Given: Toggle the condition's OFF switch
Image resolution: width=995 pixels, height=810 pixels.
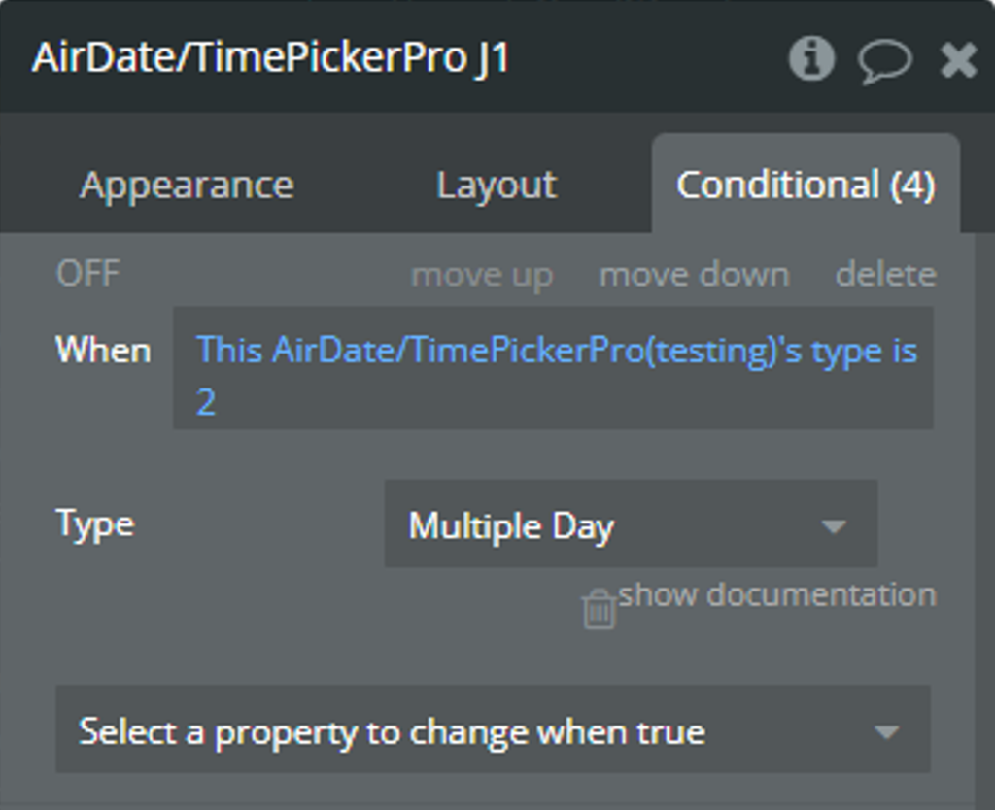Looking at the screenshot, I should pyautogui.click(x=87, y=274).
